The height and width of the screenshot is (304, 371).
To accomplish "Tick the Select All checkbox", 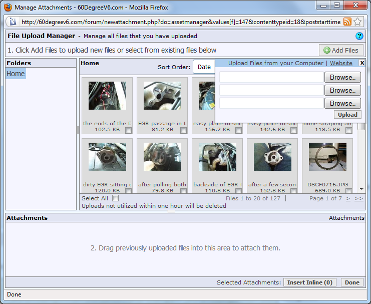I will [116, 198].
